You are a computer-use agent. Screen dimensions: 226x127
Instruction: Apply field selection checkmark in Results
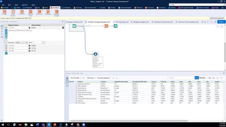pos(83,78)
